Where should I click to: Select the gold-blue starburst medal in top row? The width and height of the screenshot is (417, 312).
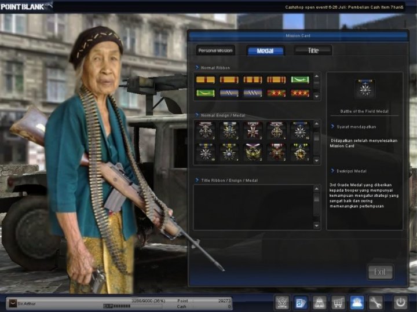tap(229, 130)
